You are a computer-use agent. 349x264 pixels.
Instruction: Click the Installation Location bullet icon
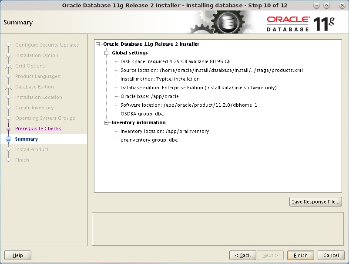tap(8, 97)
